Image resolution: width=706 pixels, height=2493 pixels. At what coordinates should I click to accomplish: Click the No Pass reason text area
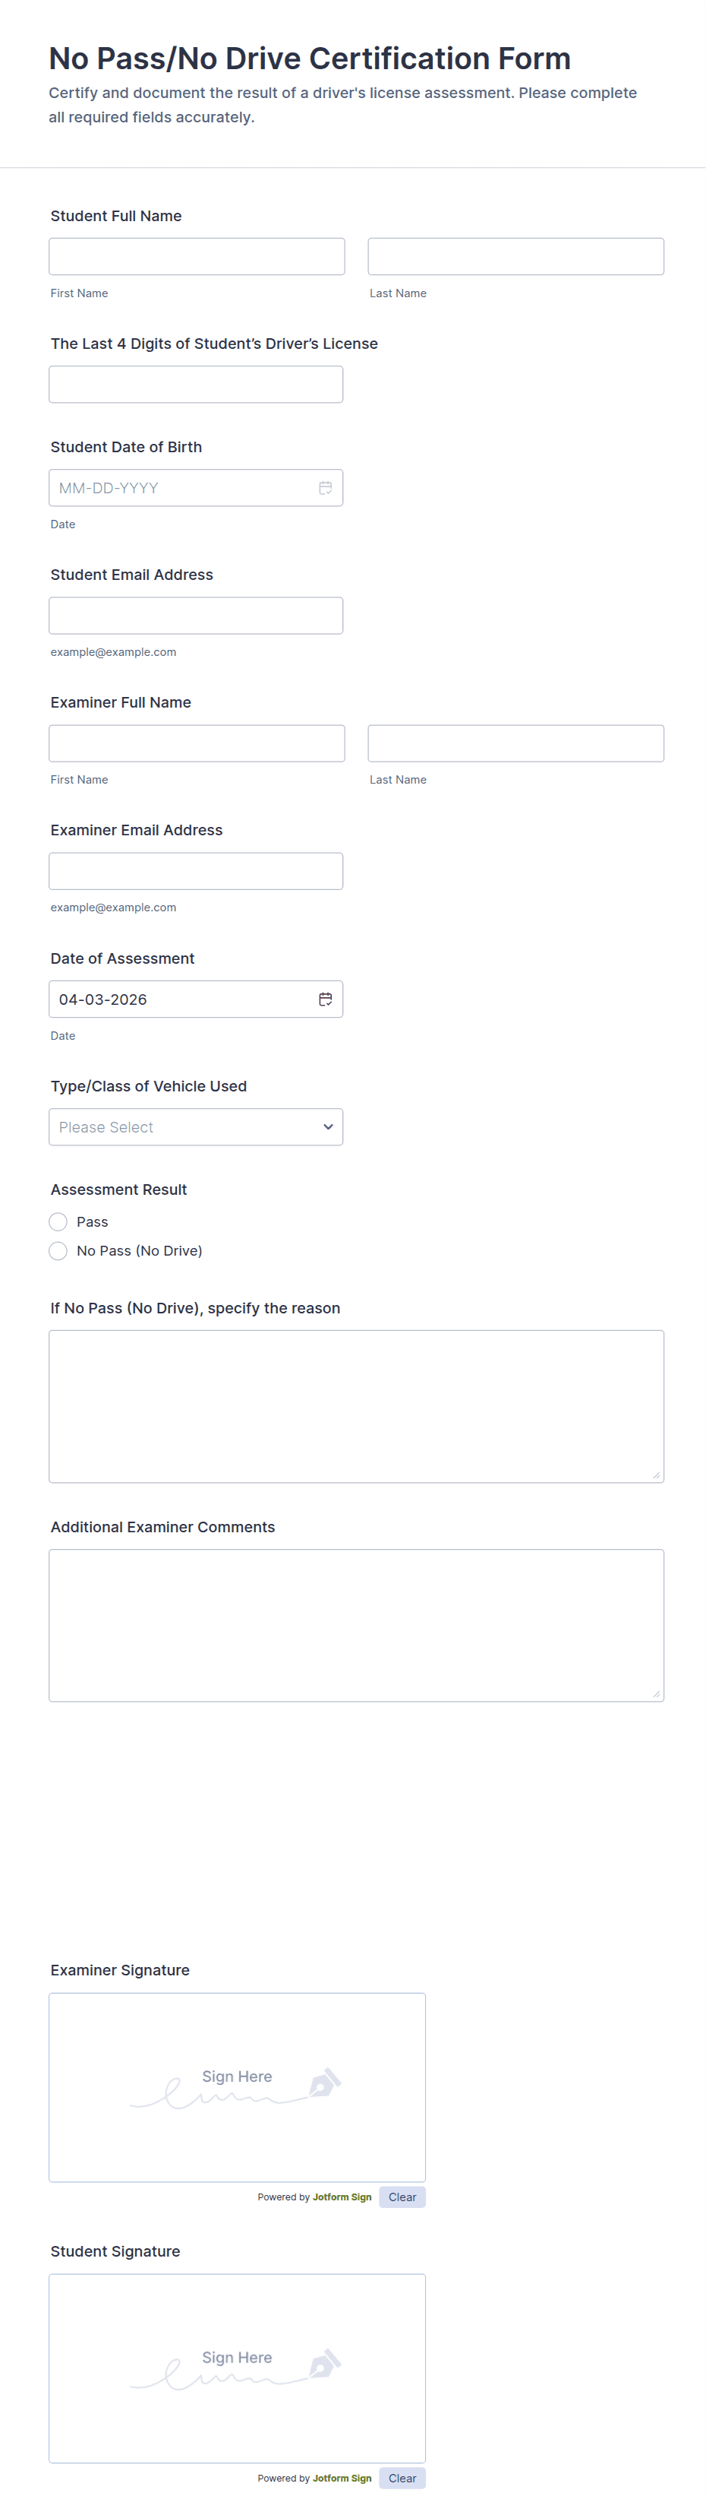coord(356,1405)
